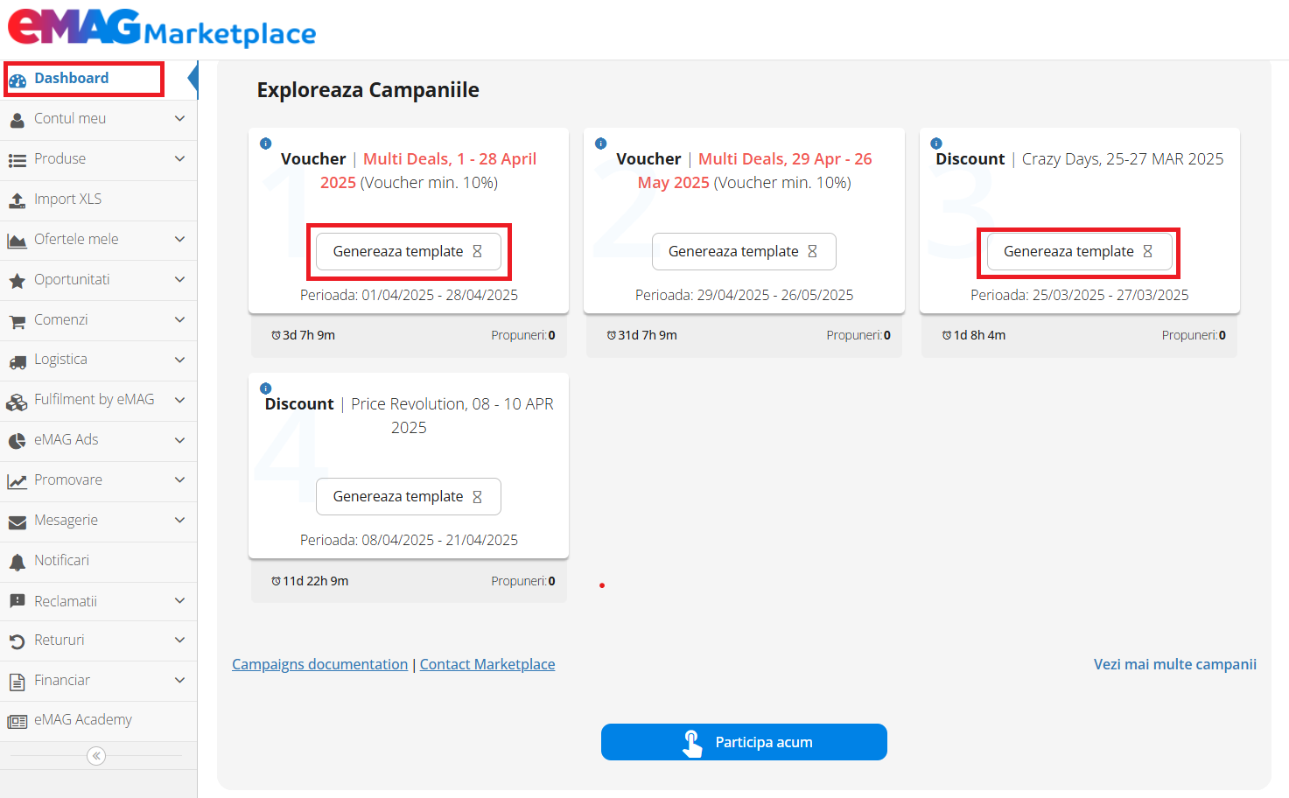Open Contact Marketplace link
The image size is (1289, 798).
coord(487,664)
